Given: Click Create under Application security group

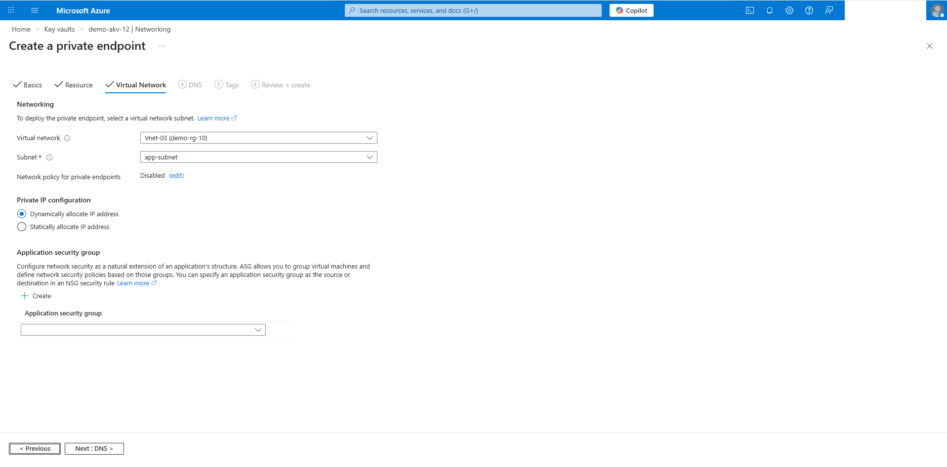Looking at the screenshot, I should tap(36, 296).
